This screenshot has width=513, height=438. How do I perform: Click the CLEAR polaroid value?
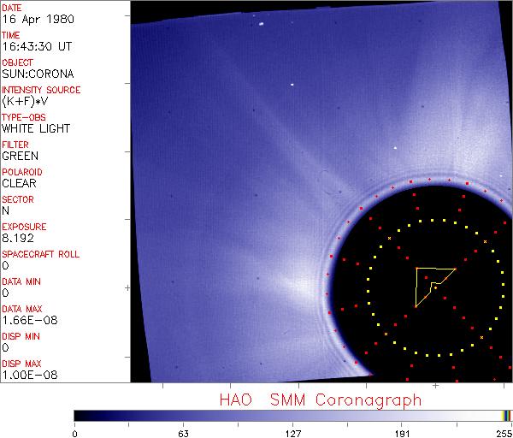(19, 183)
